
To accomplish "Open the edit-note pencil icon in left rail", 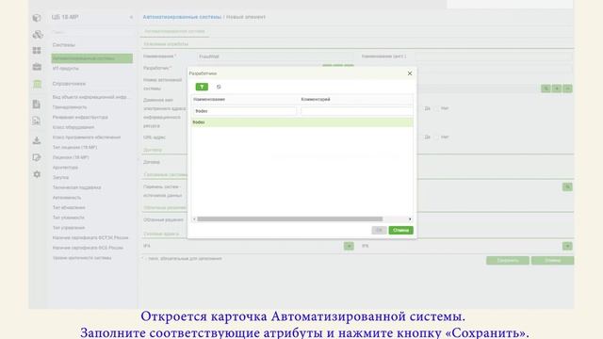I will (37, 157).
